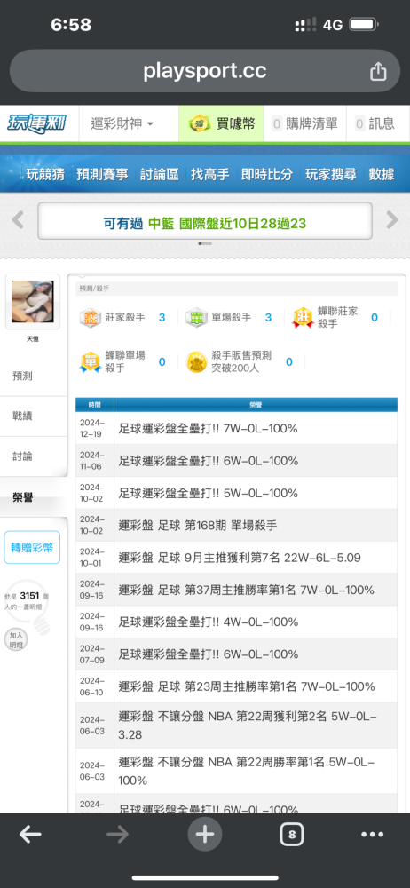Open the browser tabs counter showing 8

(x=292, y=834)
